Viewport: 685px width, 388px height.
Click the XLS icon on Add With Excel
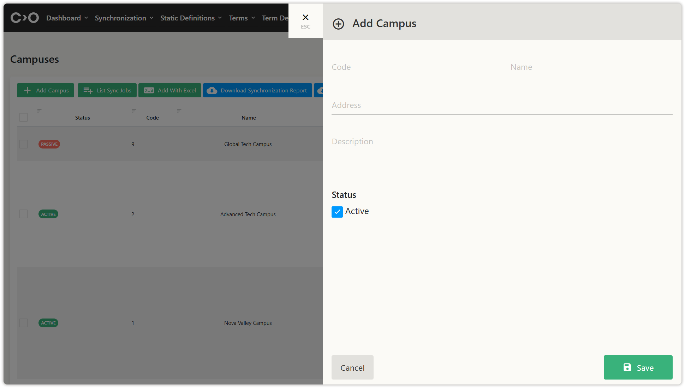pyautogui.click(x=149, y=90)
